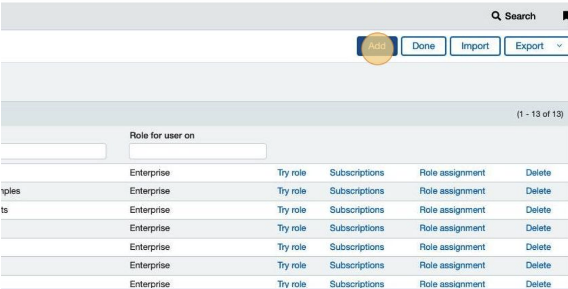Click the Search magnifier icon
The height and width of the screenshot is (289, 568).
pyautogui.click(x=497, y=16)
